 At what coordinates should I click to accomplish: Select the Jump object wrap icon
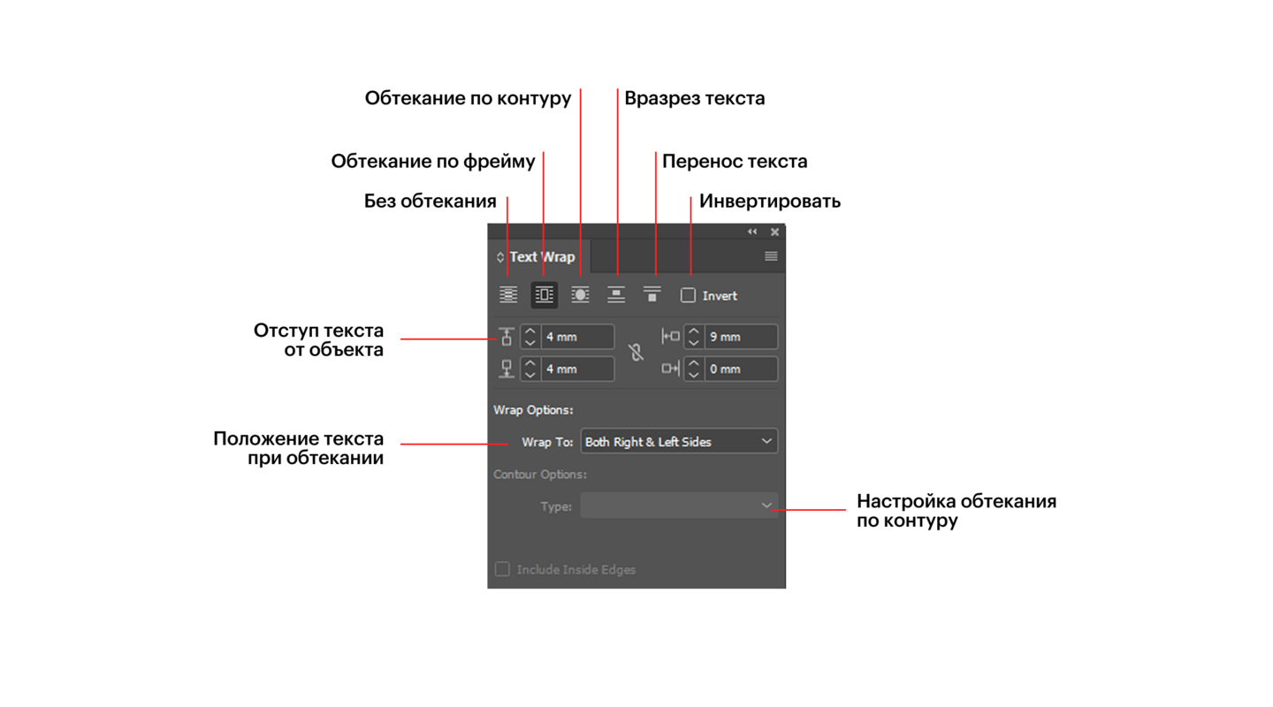pos(616,295)
